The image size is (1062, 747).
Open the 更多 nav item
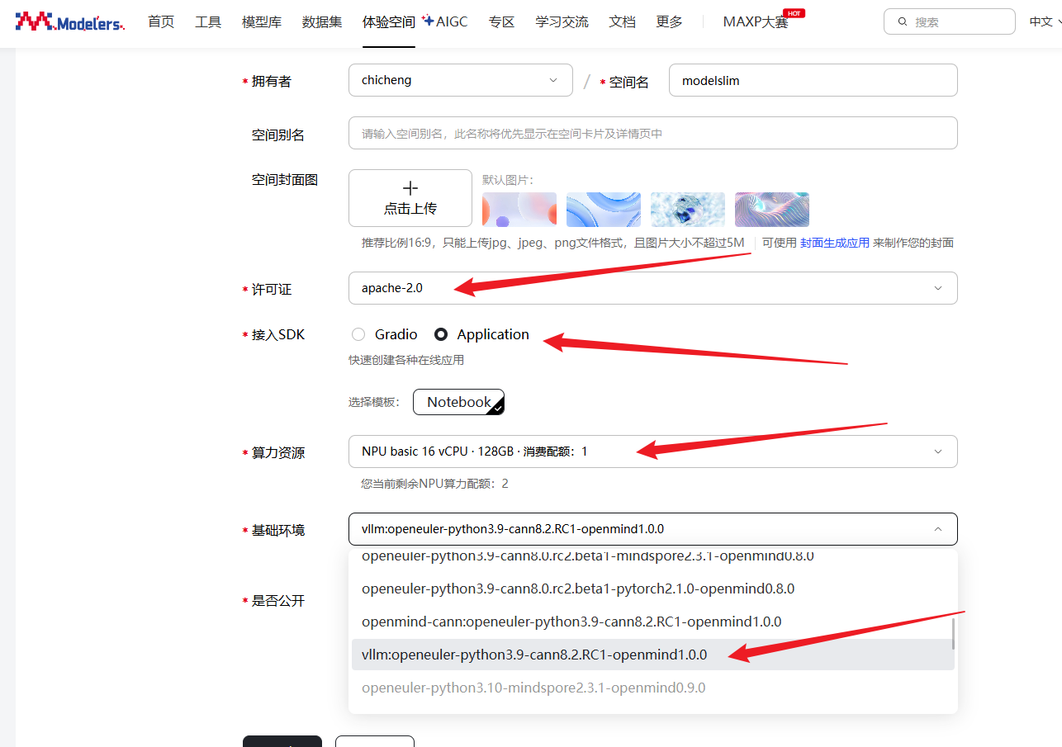(x=669, y=21)
